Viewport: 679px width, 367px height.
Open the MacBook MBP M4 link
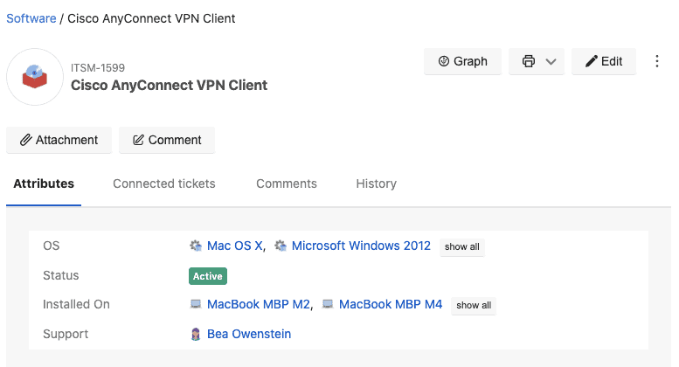(391, 304)
